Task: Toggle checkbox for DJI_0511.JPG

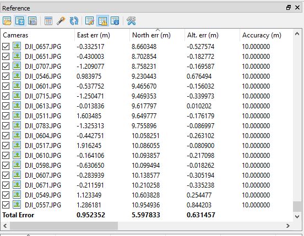Action: pyautogui.click(x=6, y=116)
